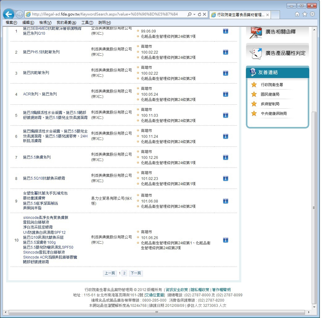Viewport: 326px width, 318px height.
Task: Close the 行政院衛生署食品藥物管理 tab
Action: tap(268, 15)
